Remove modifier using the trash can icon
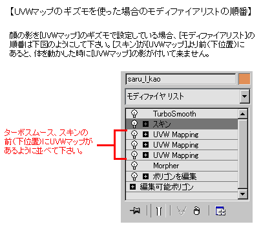Image resolution: width=261 pixels, height=233 pixels. click(x=196, y=211)
